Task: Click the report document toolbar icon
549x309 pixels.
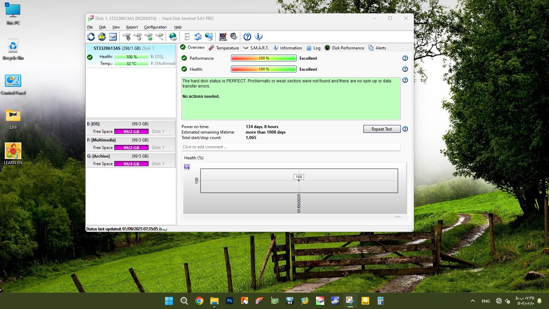Action: (187, 37)
